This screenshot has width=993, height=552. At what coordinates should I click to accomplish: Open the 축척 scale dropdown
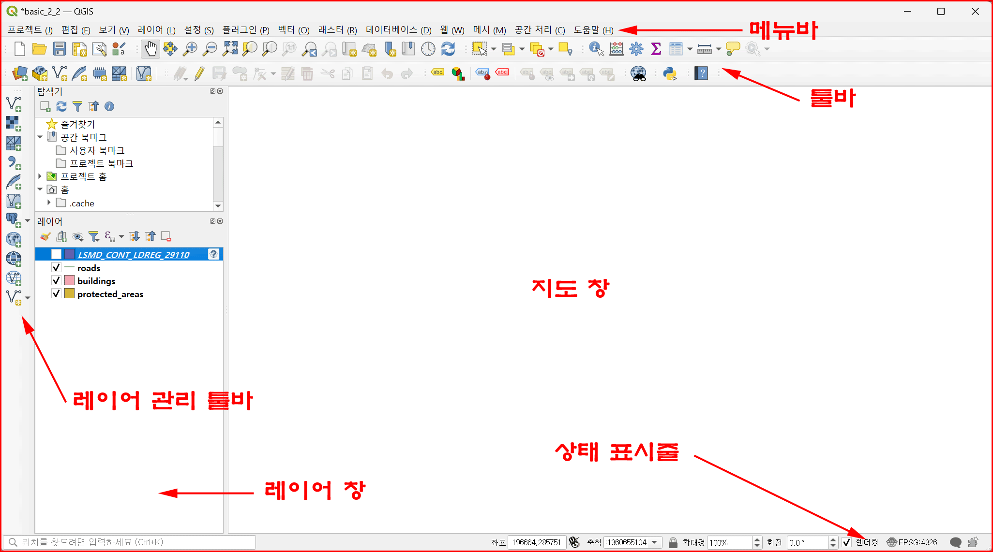(654, 542)
